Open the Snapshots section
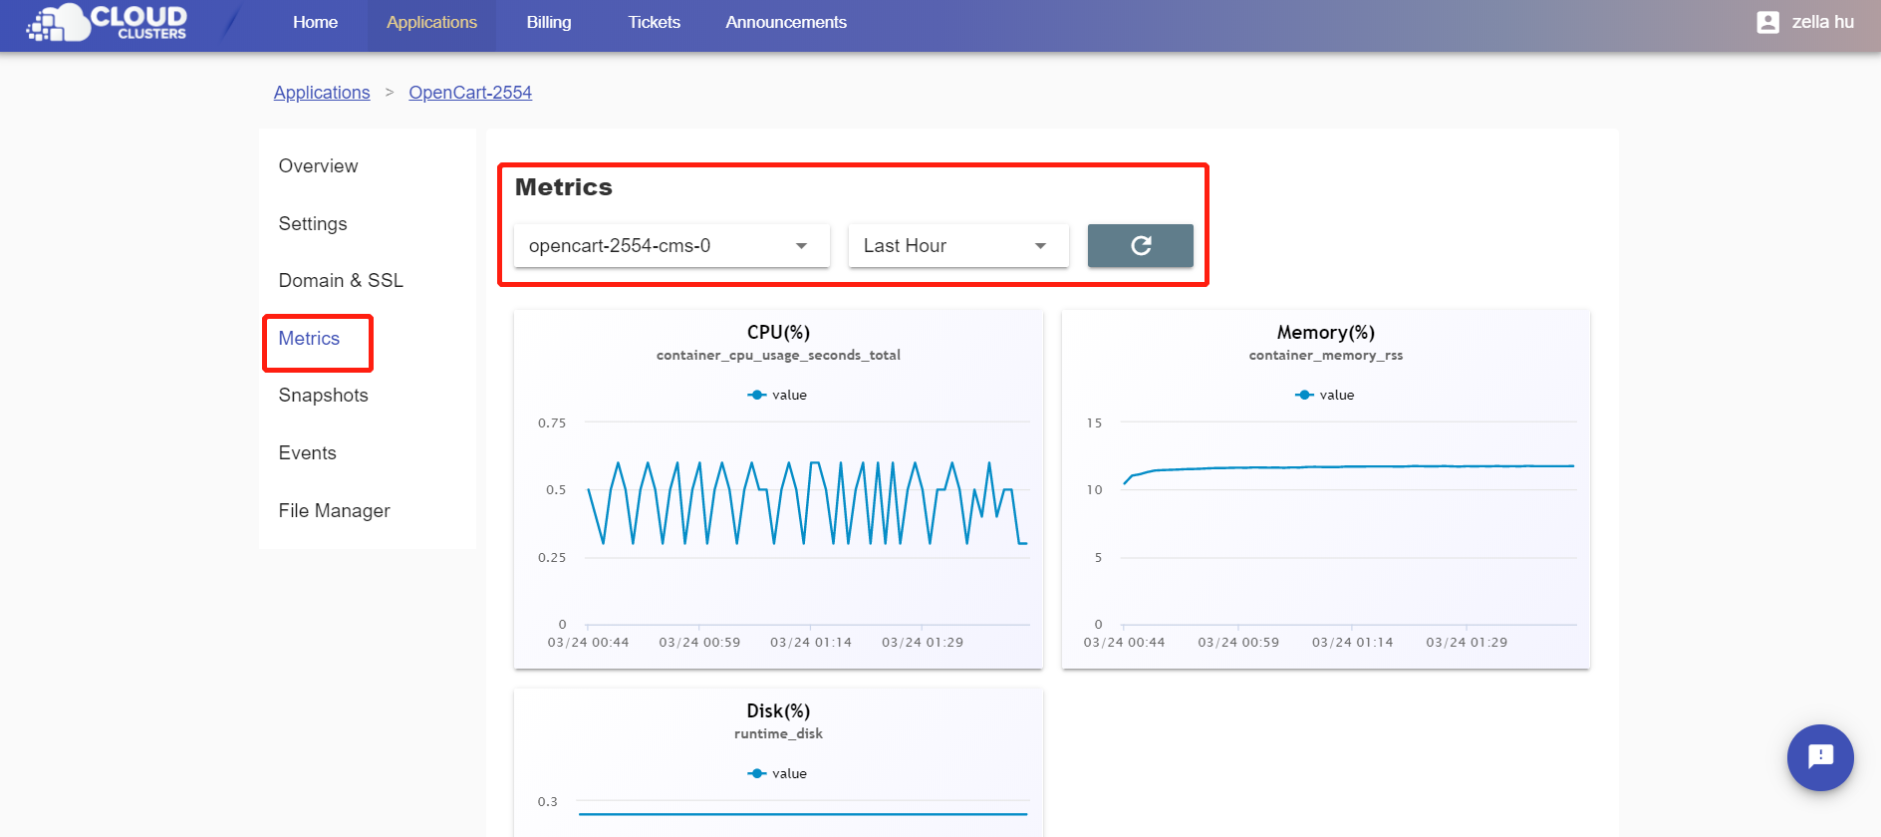 point(324,396)
